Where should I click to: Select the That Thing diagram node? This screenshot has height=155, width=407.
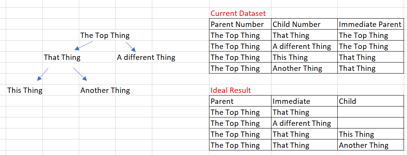62,58
